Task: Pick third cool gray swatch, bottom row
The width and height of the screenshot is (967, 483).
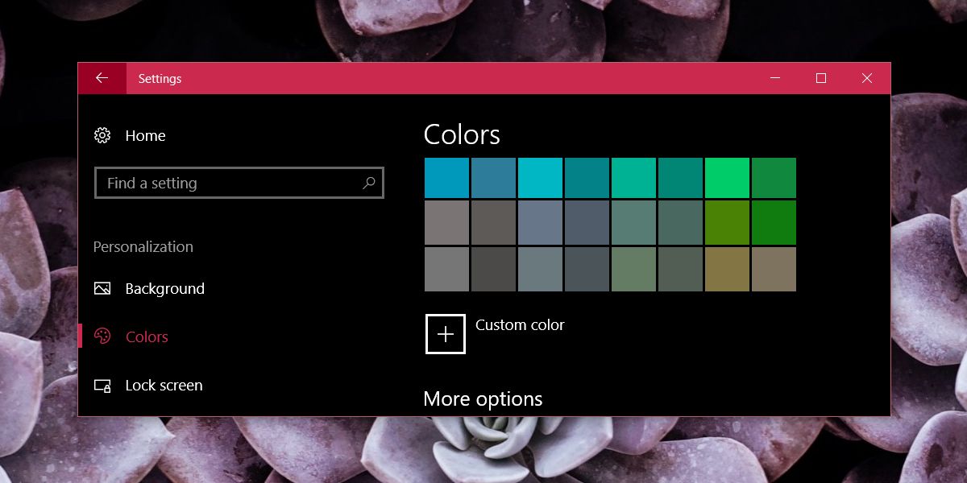Action: [540, 269]
